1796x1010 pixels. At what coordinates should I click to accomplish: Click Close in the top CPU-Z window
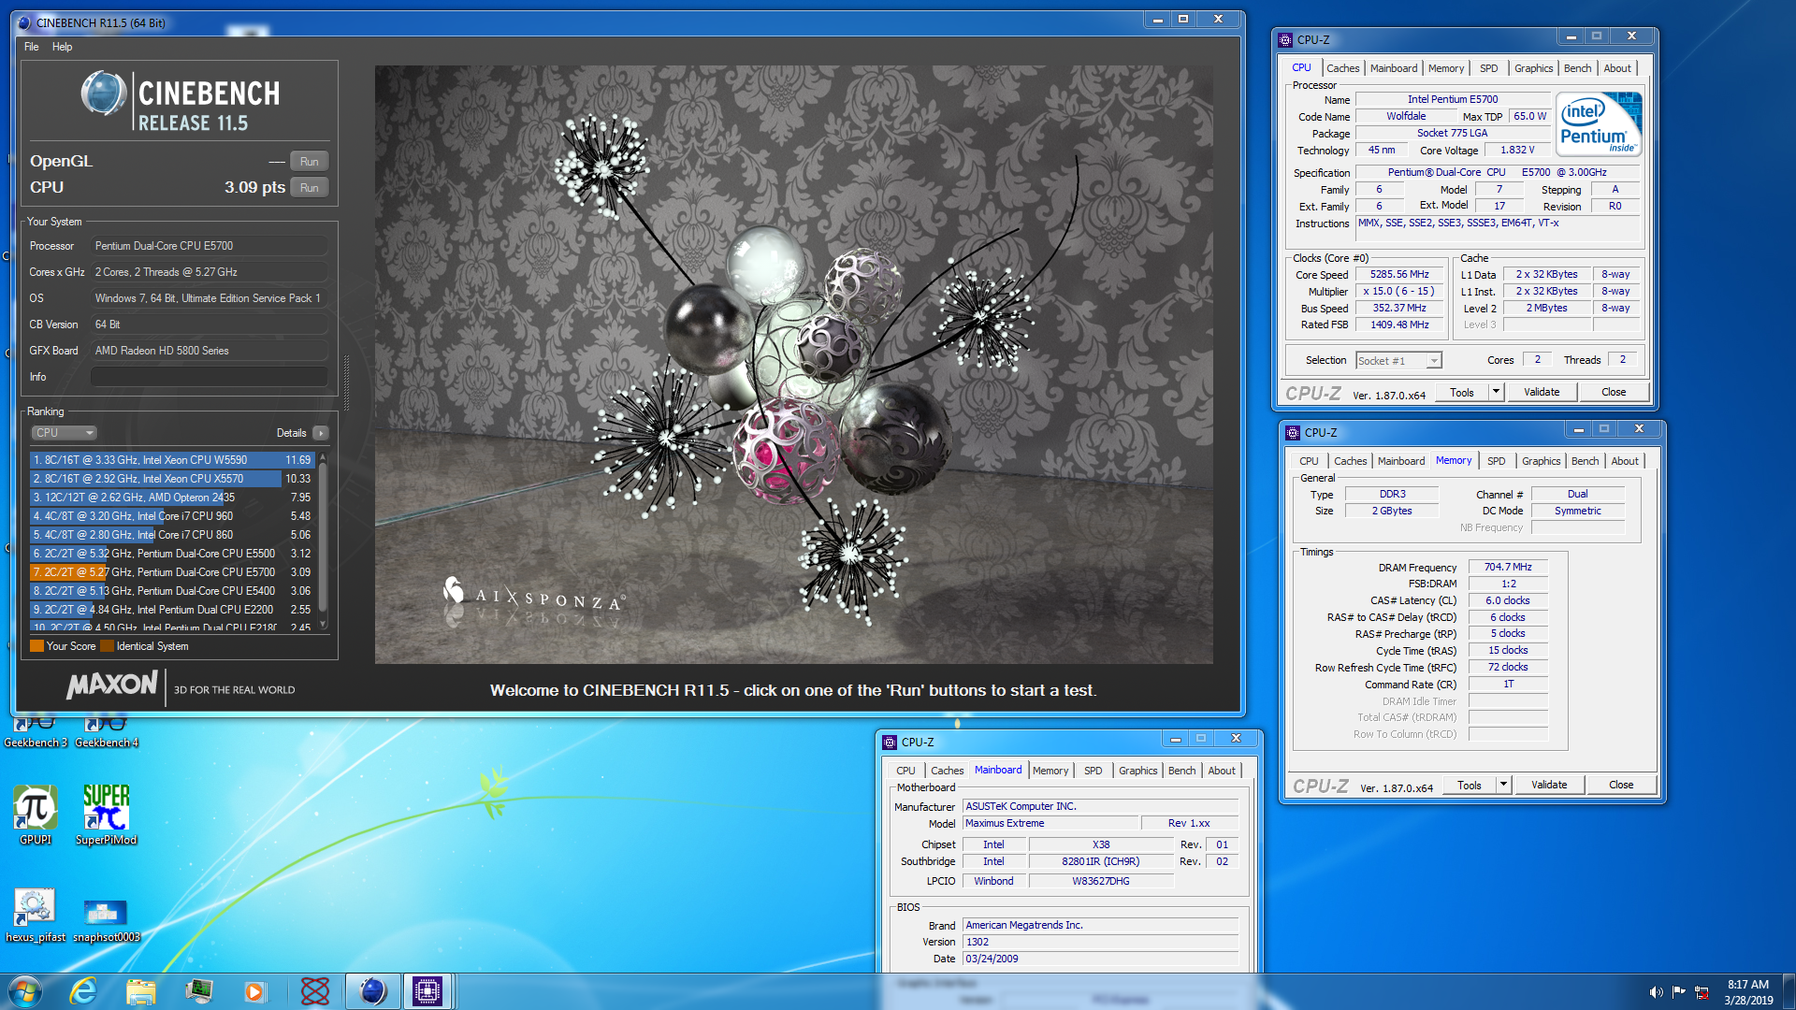1614,392
